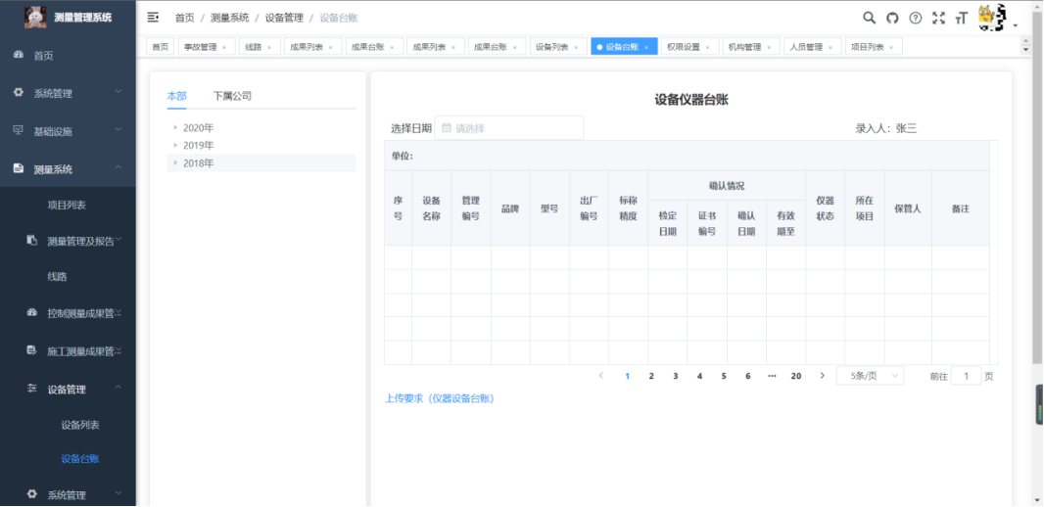The height and width of the screenshot is (507, 1044).
Task: Click the 基础设施 monitor icon
Action: (19, 131)
